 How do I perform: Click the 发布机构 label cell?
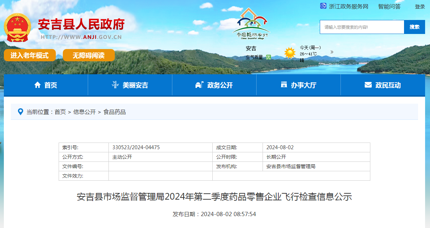238,166
